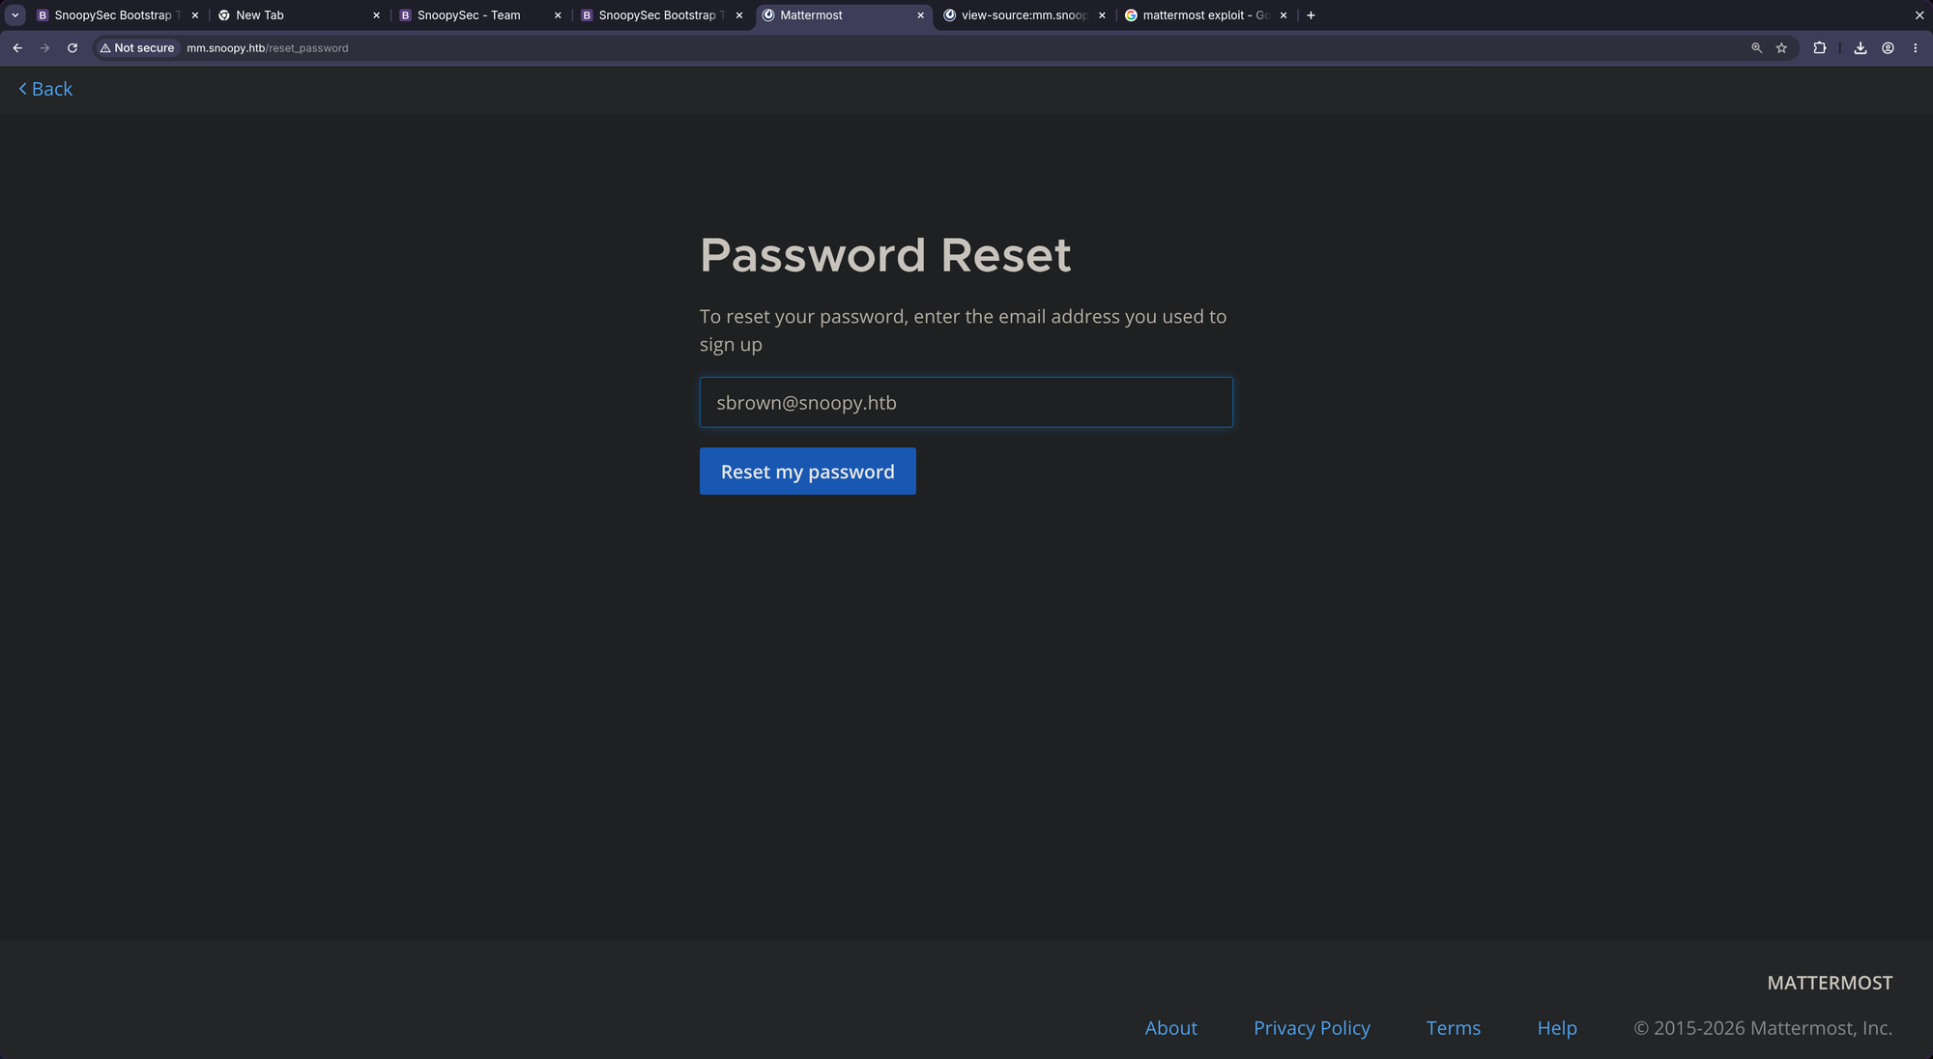This screenshot has height=1059, width=1933.
Task: Close the view-source tab
Action: tap(1102, 15)
